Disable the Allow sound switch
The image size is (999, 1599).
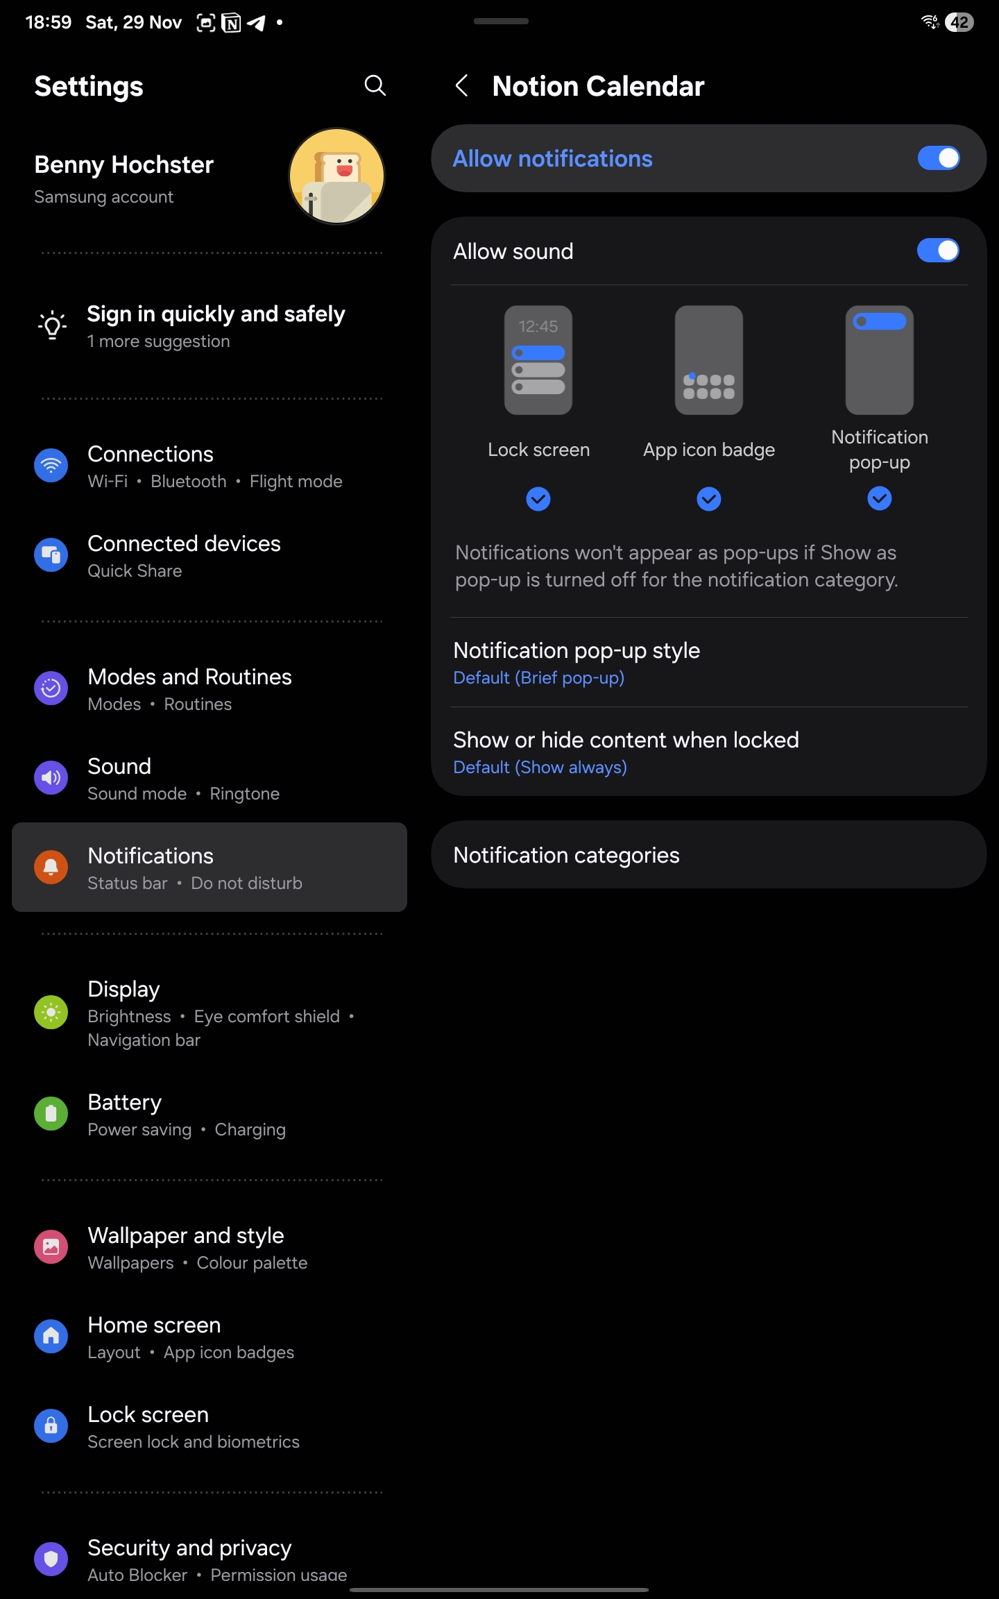point(938,251)
